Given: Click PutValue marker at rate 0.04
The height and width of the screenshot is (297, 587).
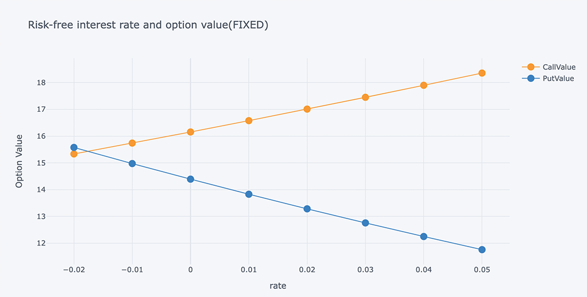Looking at the screenshot, I should pyautogui.click(x=424, y=236).
